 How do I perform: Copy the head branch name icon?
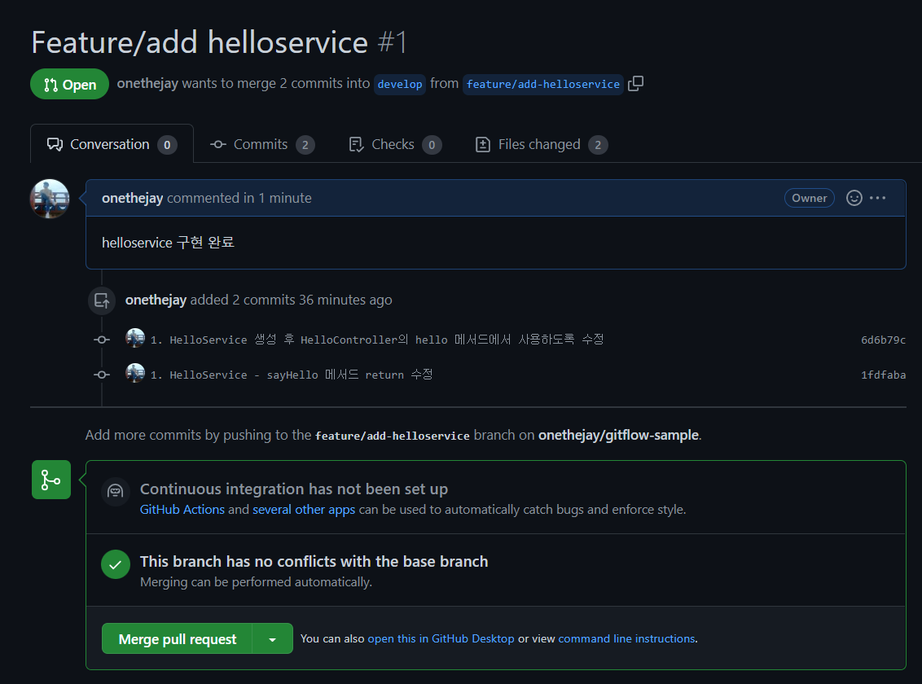coord(635,83)
